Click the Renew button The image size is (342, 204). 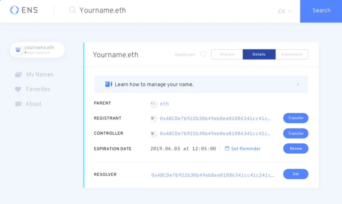295,149
